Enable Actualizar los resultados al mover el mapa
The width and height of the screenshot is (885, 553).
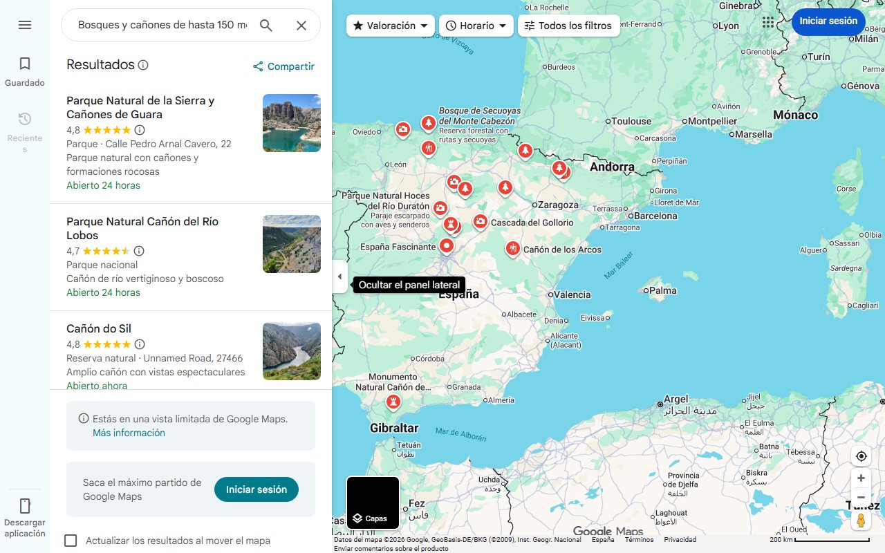point(71,542)
